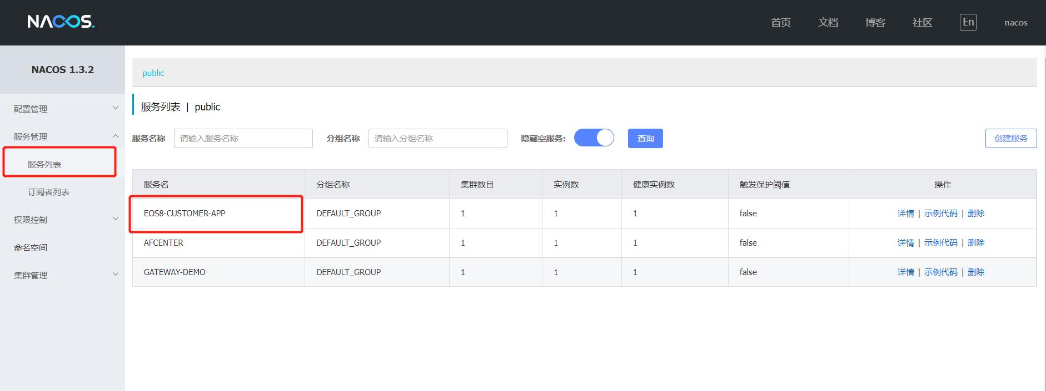Viewport: 1046px width, 391px height.
Task: Collapse the 服务管理 menu chevron
Action: 116,136
